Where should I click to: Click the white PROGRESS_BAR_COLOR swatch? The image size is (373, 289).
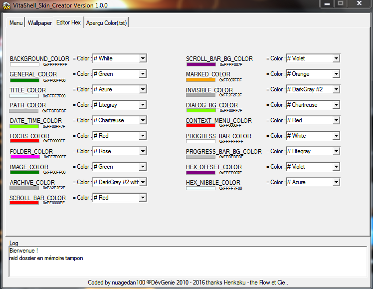click(x=201, y=141)
